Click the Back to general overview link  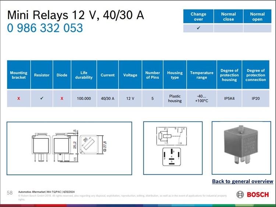pyautogui.click(x=243, y=181)
